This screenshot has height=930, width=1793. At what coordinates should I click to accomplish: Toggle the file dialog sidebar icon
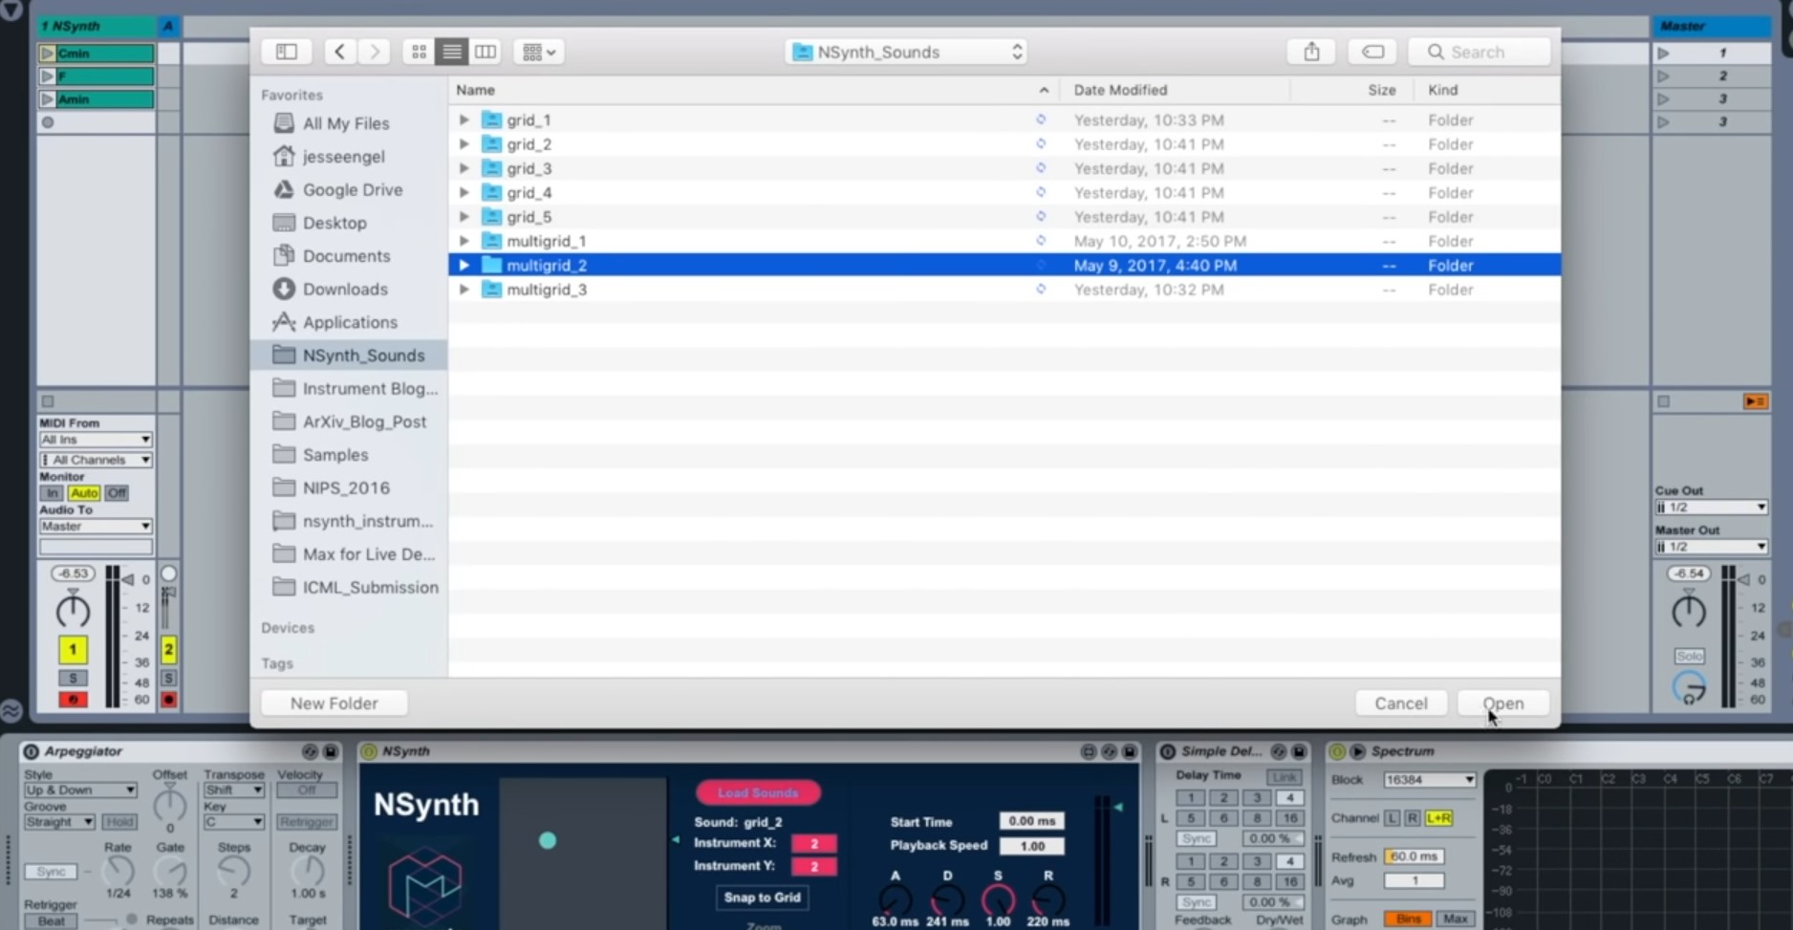pos(287,52)
